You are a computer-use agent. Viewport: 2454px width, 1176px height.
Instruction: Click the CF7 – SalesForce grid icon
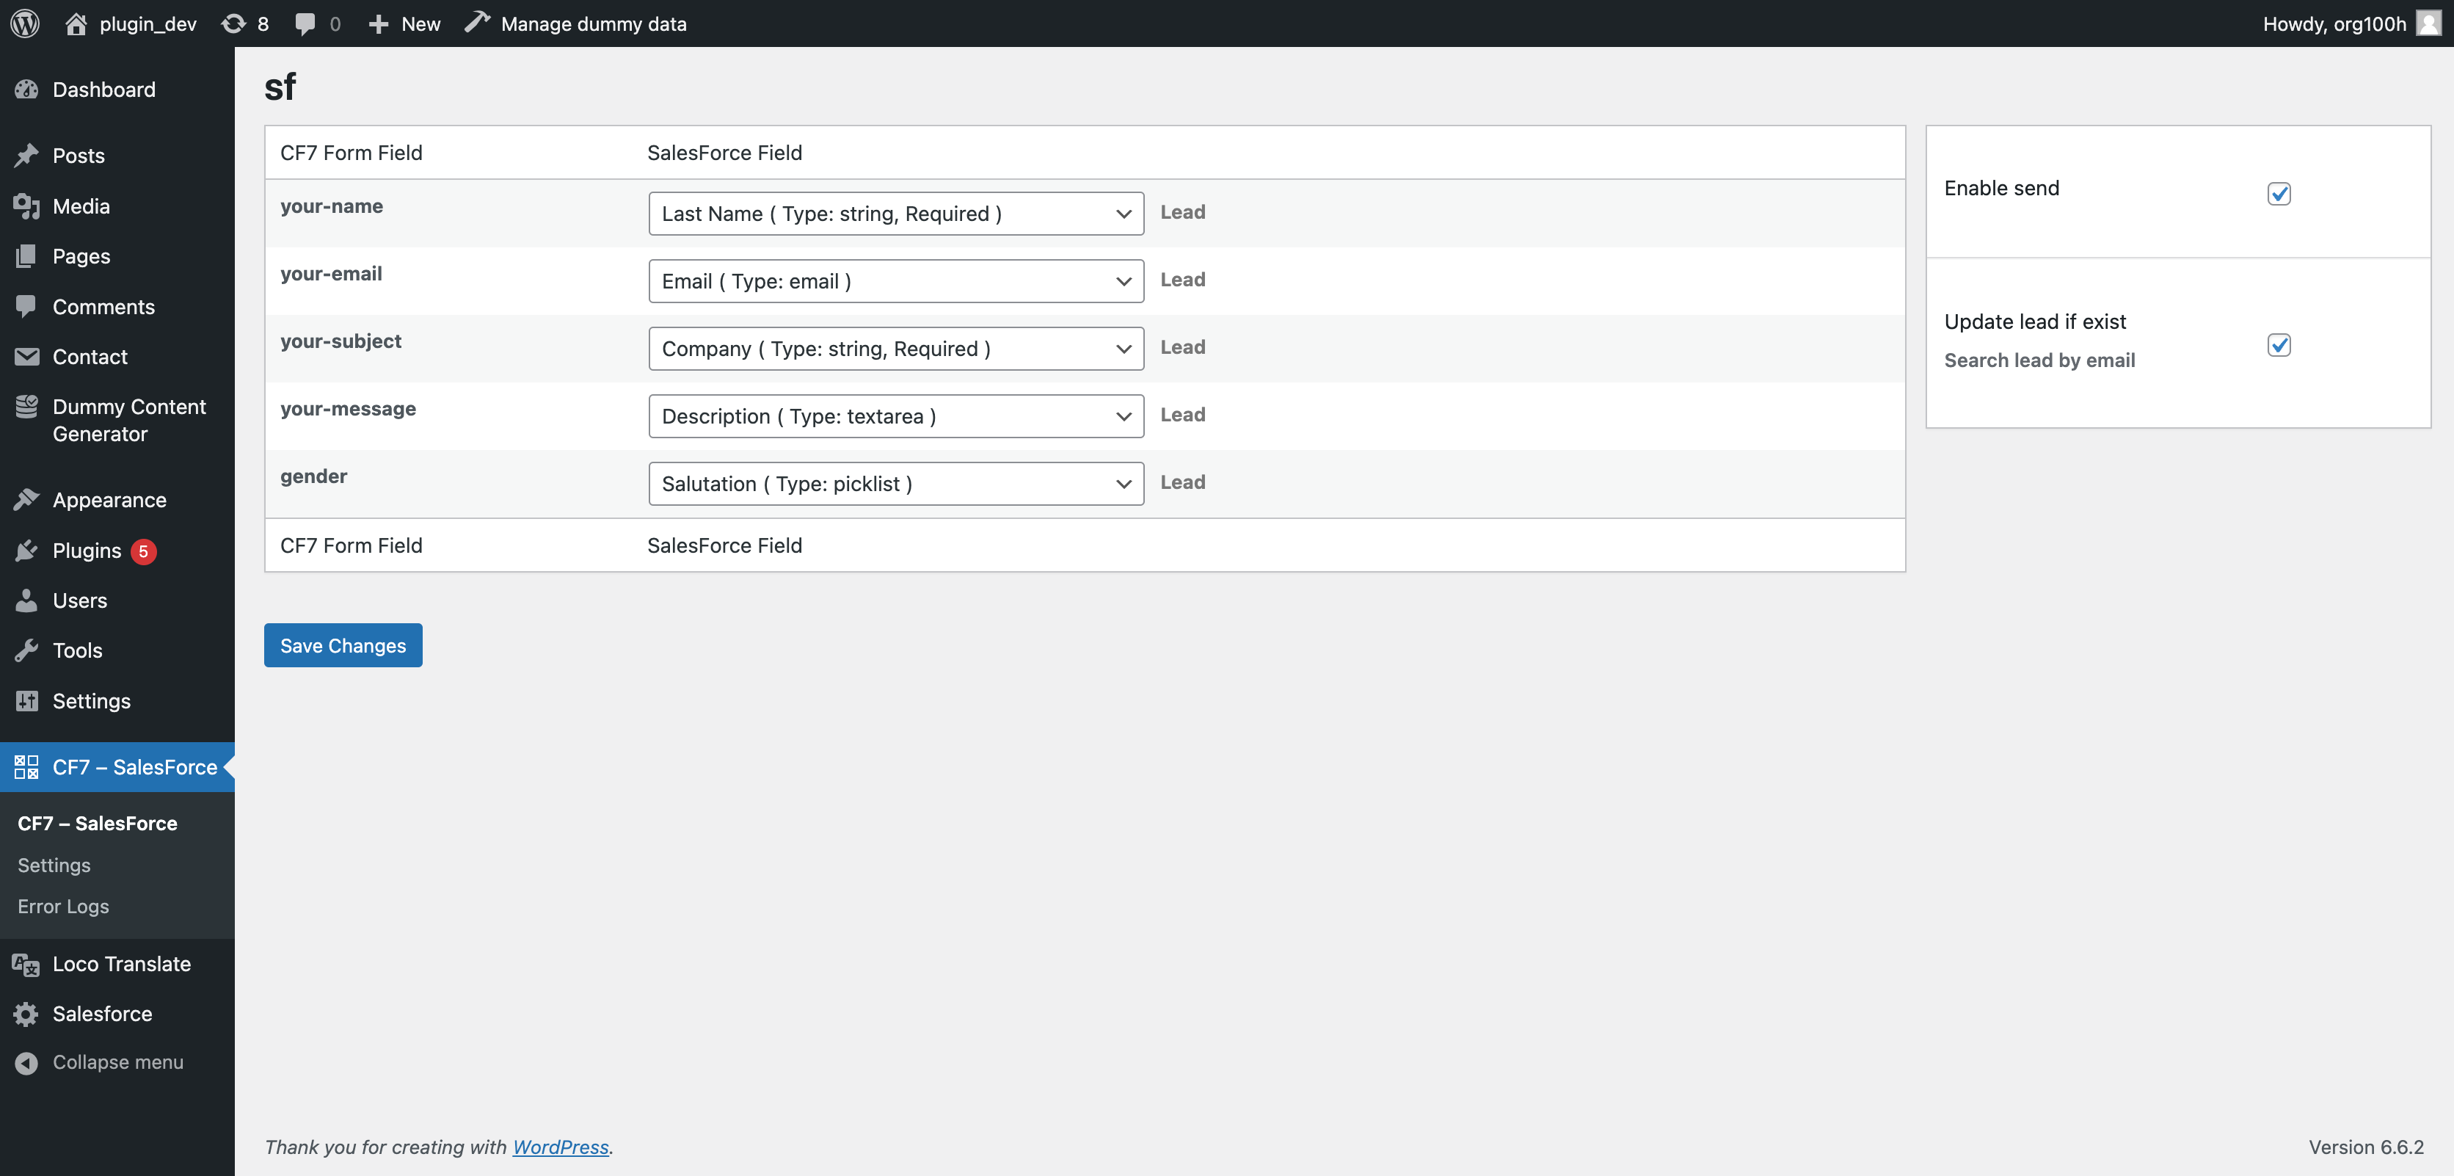pyautogui.click(x=26, y=767)
